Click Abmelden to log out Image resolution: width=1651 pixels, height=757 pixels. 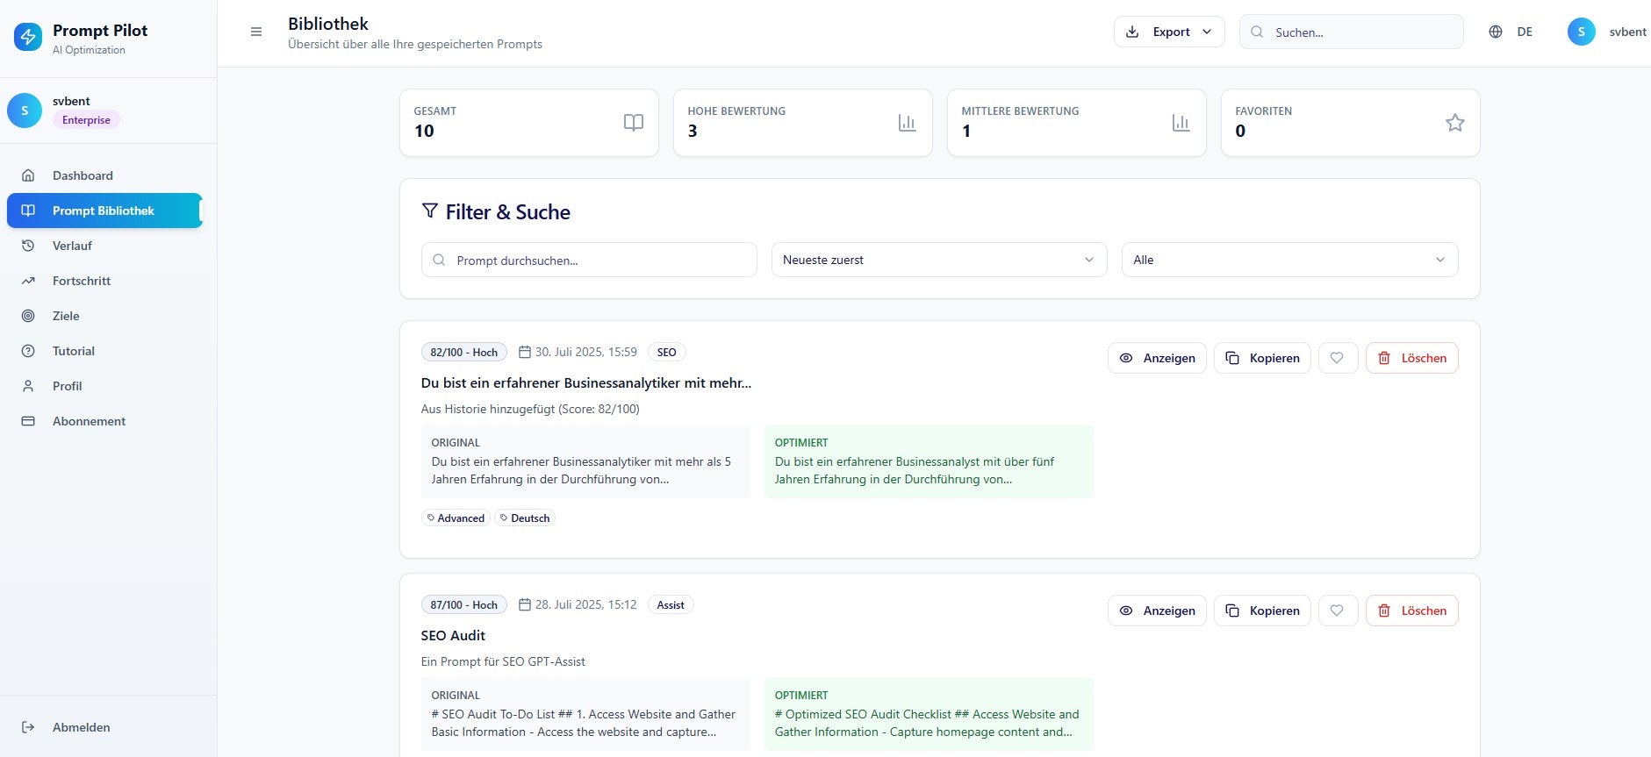[105, 727]
